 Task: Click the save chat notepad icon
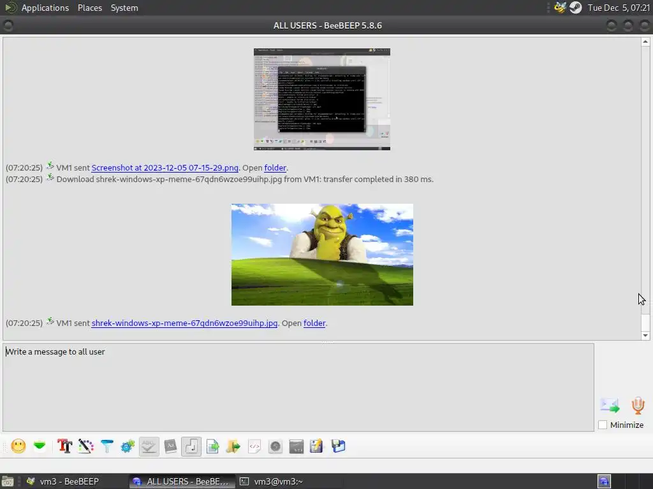pos(316,446)
